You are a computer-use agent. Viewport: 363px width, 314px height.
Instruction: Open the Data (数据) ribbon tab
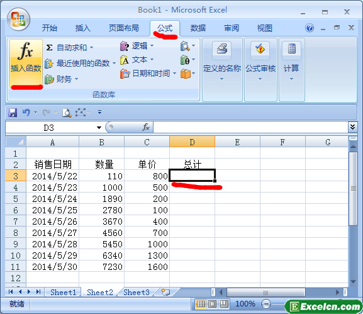tap(198, 28)
